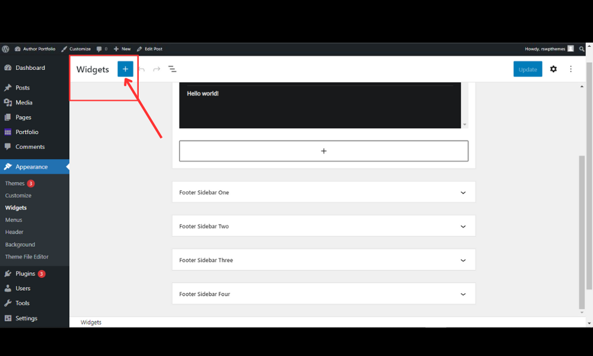Click the Media icon in sidebar

coord(8,102)
